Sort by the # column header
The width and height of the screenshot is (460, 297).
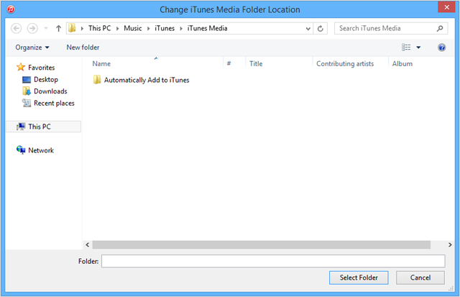tap(229, 64)
